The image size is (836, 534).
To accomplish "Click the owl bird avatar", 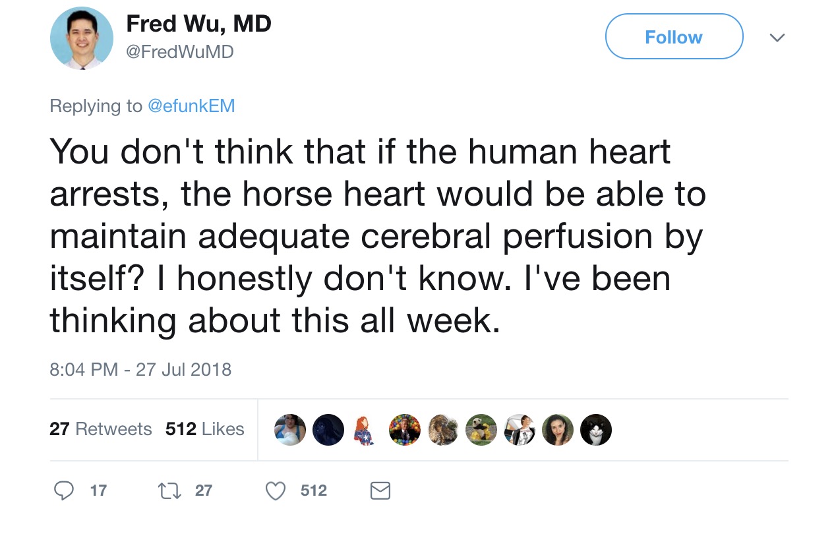I will tap(443, 430).
